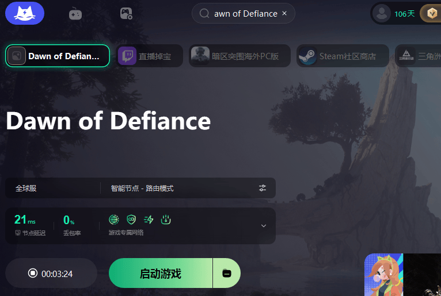Clear the search box text
Screen dimensions: 441x296
284,13
